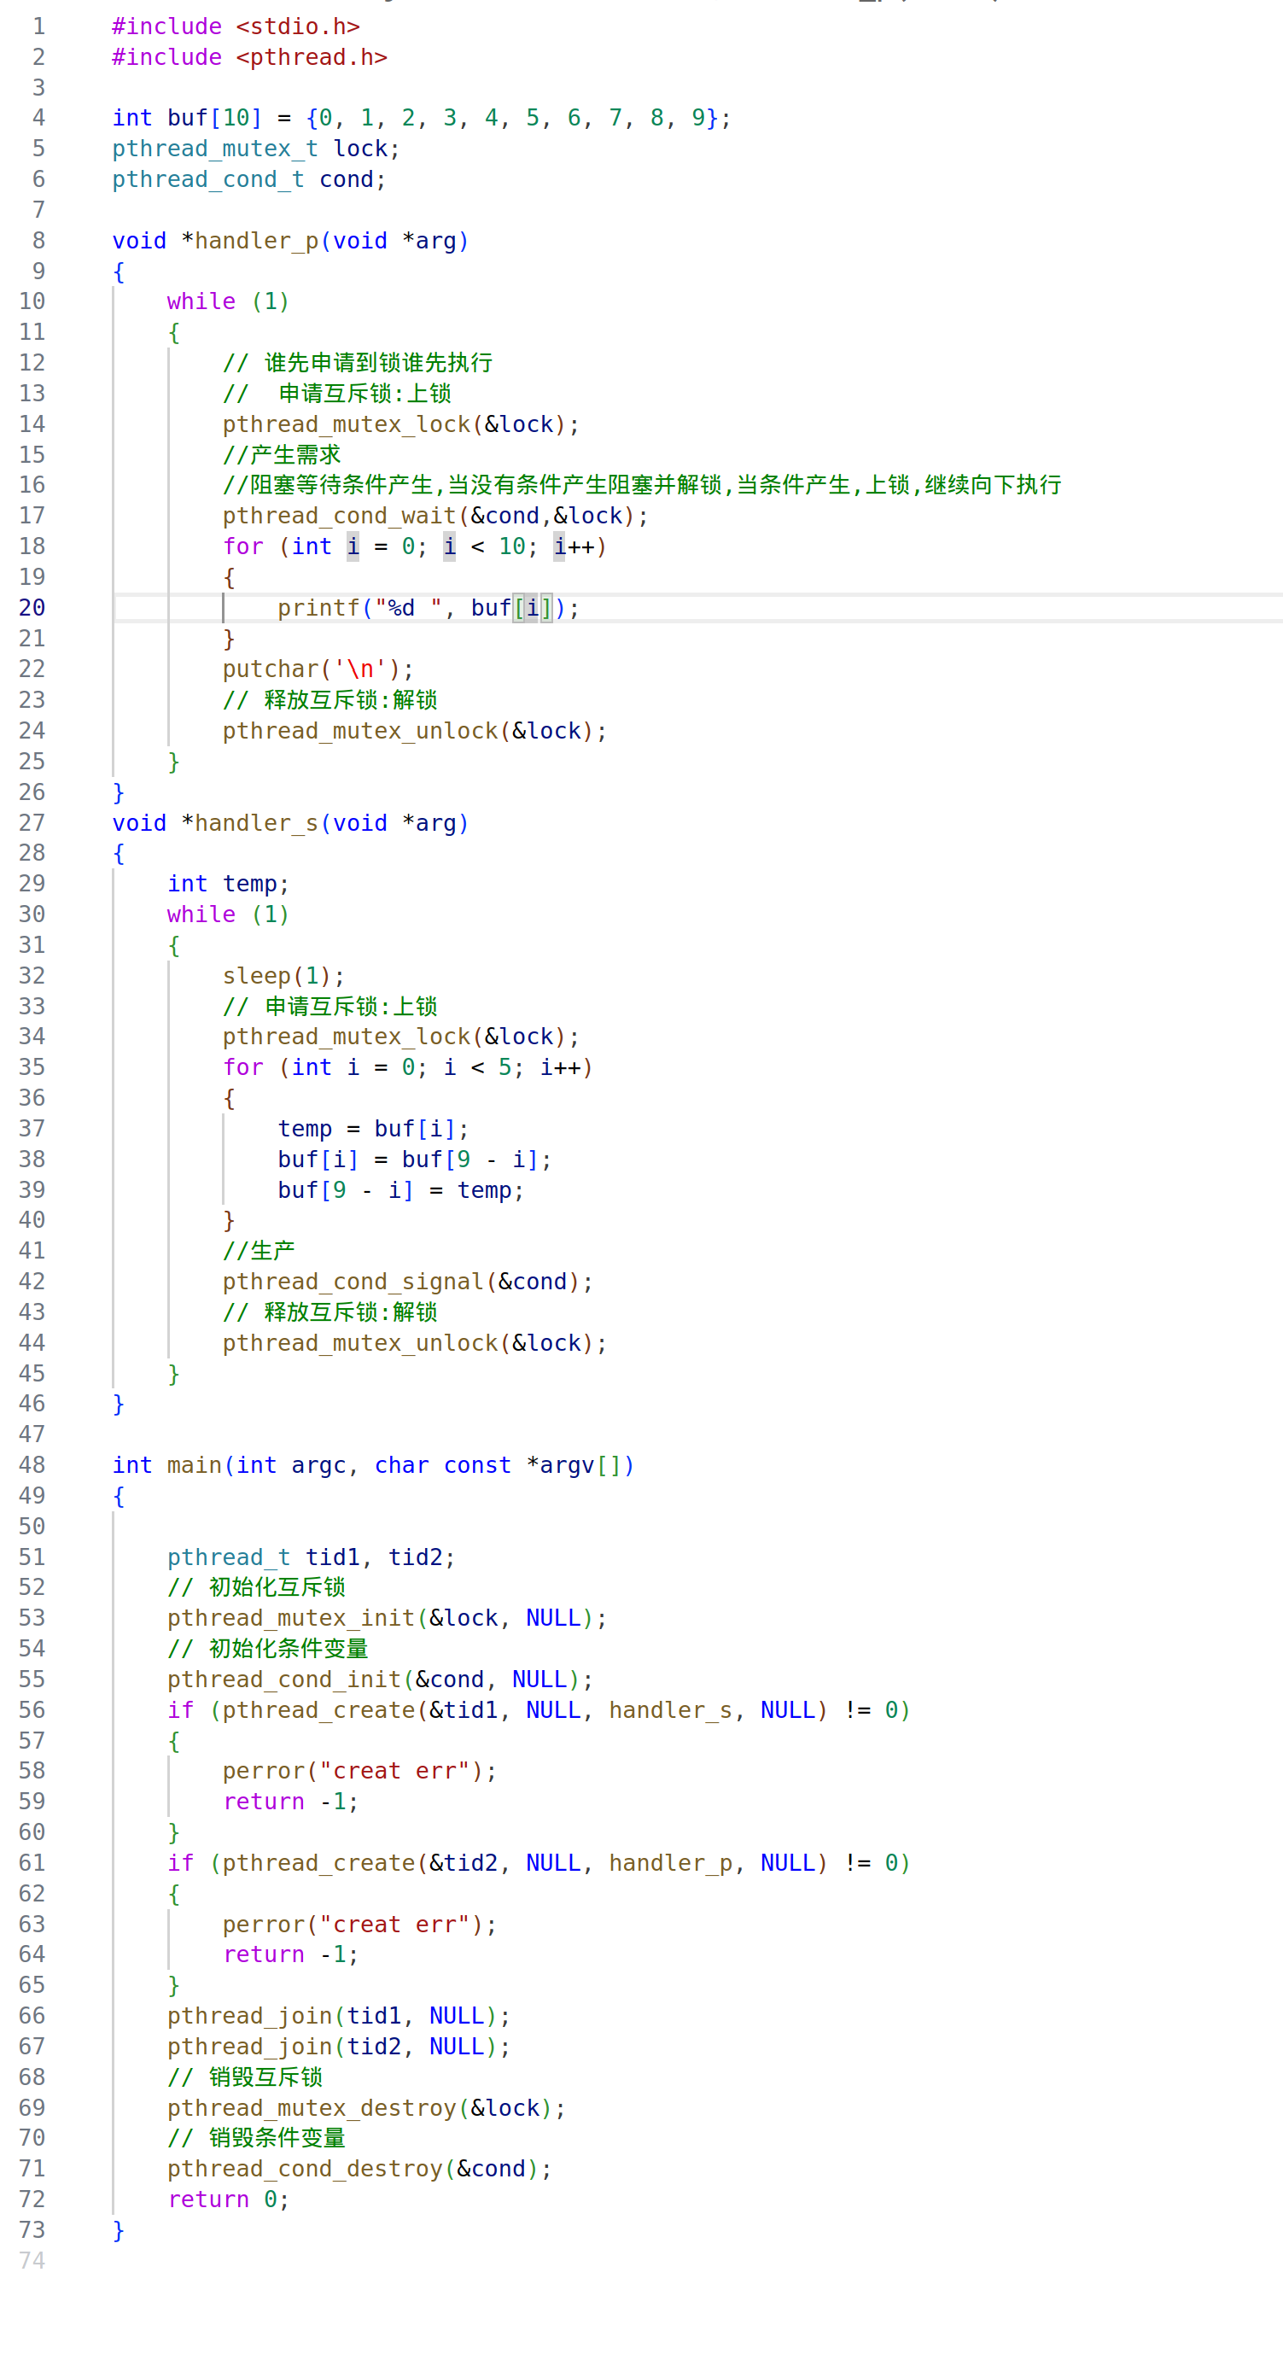The height and width of the screenshot is (2360, 1283).
Task: Click '#include <pthread.h>' line
Action: click(250, 57)
